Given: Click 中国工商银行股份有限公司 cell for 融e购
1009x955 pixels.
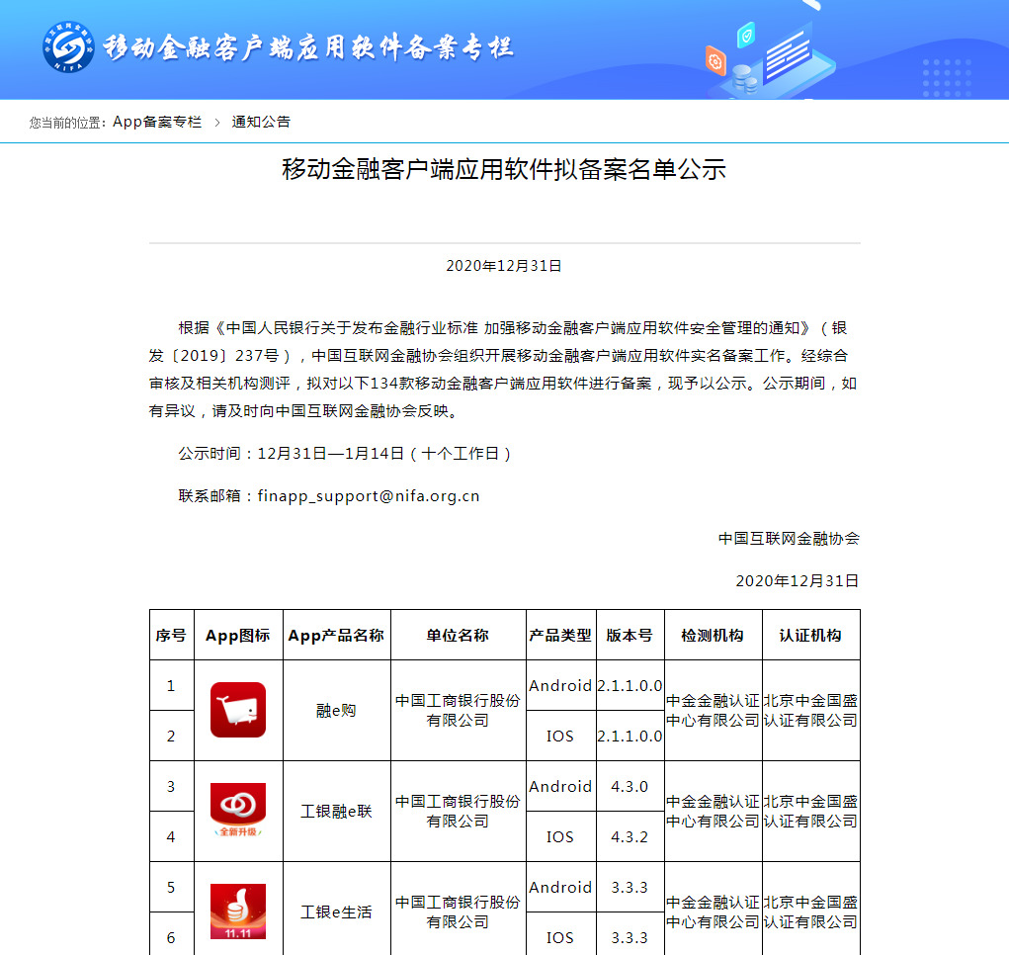Looking at the screenshot, I should [x=459, y=711].
